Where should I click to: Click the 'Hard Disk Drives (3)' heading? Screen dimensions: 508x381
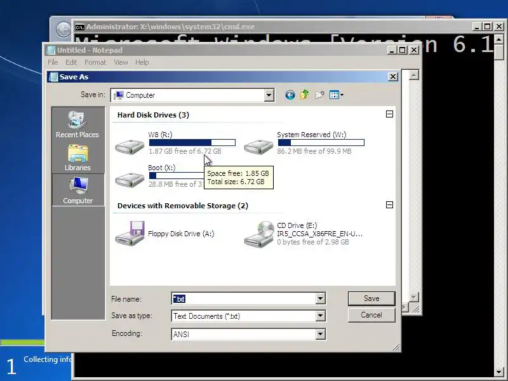coord(153,115)
